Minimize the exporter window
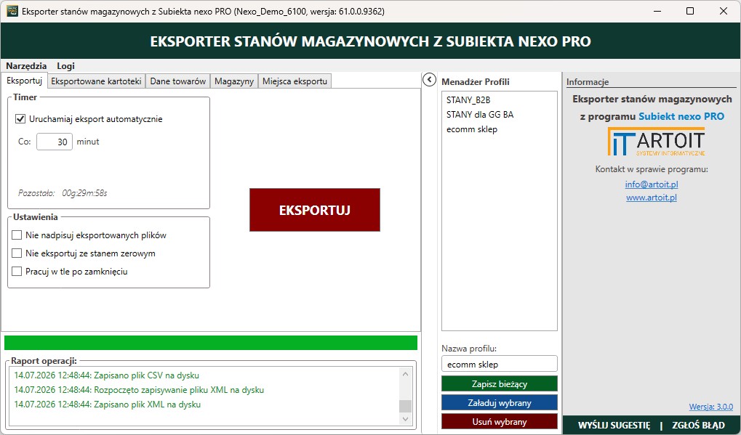Image resolution: width=741 pixels, height=435 pixels. coord(657,11)
